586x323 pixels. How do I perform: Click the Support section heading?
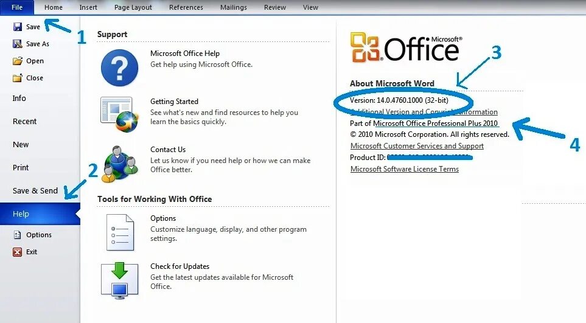112,34
